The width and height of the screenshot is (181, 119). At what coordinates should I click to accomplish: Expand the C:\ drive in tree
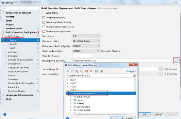point(67,80)
